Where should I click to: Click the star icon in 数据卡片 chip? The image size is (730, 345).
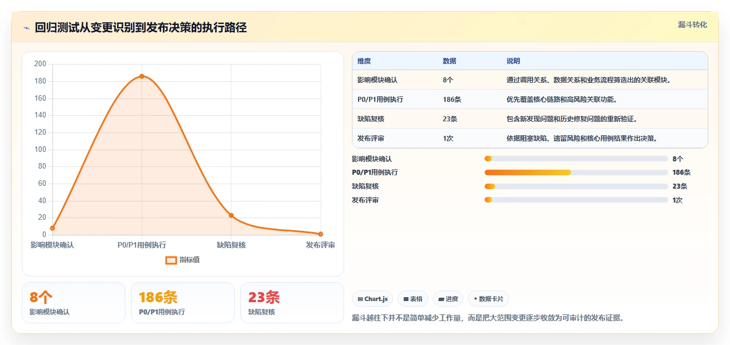[x=475, y=299]
